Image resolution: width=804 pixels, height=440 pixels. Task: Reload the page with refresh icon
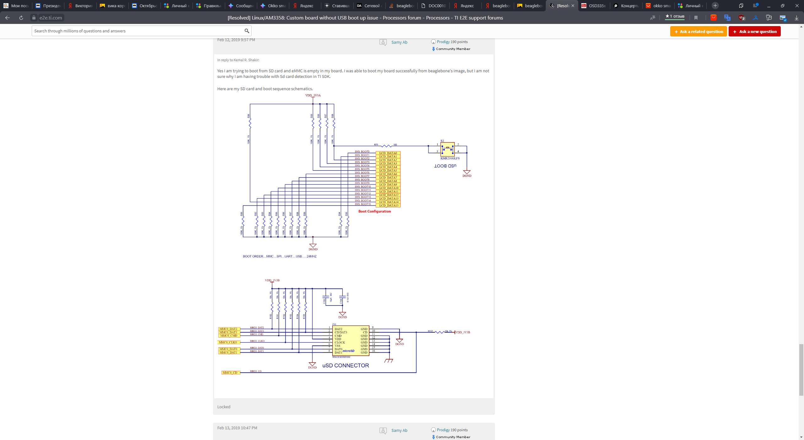coord(21,18)
